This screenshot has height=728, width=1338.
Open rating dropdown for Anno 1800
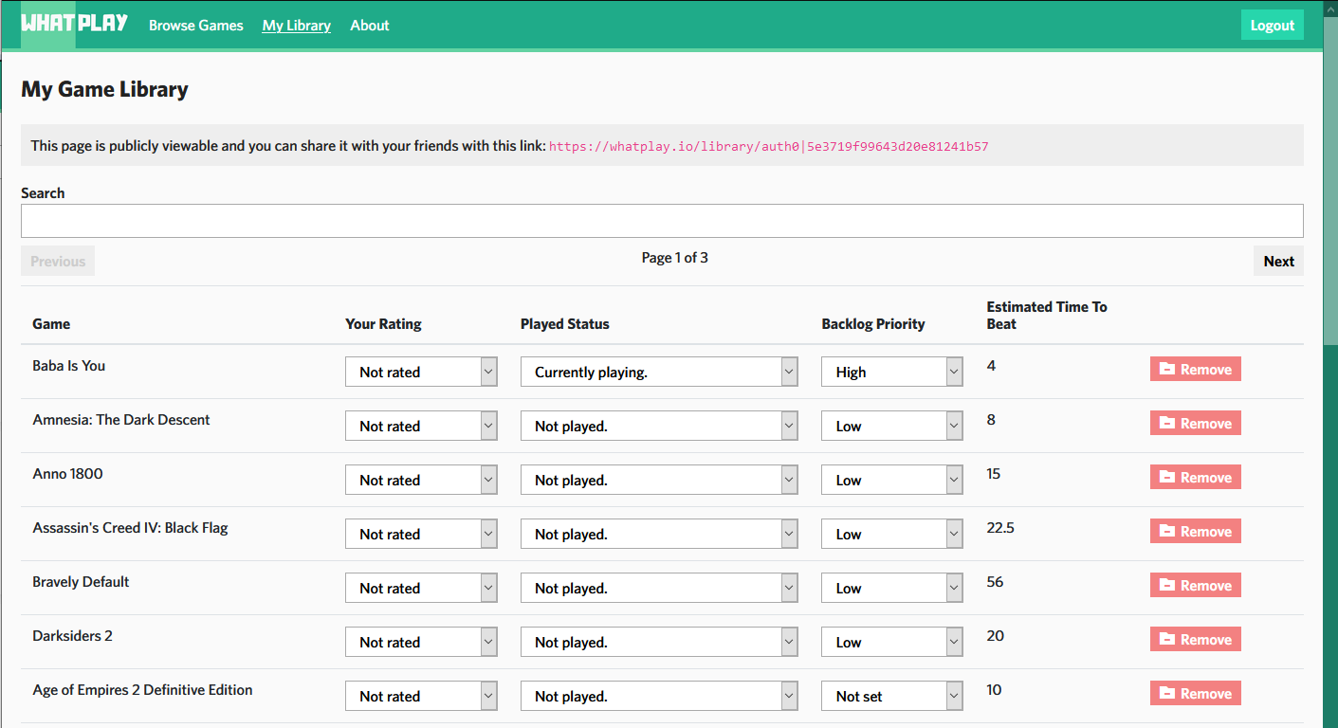(x=421, y=481)
